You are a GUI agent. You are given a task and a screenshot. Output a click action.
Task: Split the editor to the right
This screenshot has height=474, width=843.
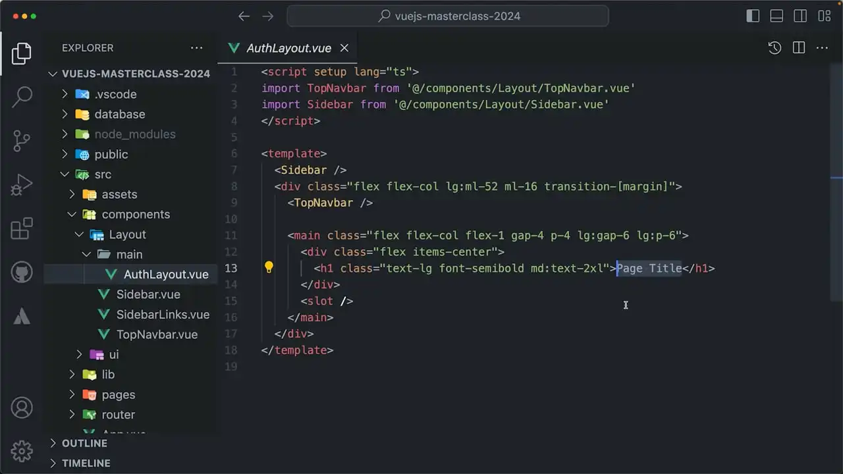(799, 47)
